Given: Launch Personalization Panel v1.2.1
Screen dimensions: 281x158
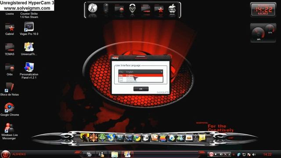Looking at the screenshot, I should pyautogui.click(x=29, y=71).
